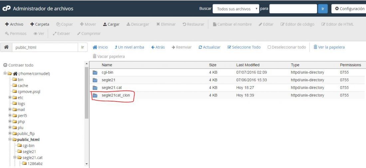Check Seleccione Todo

pyautogui.click(x=244, y=47)
